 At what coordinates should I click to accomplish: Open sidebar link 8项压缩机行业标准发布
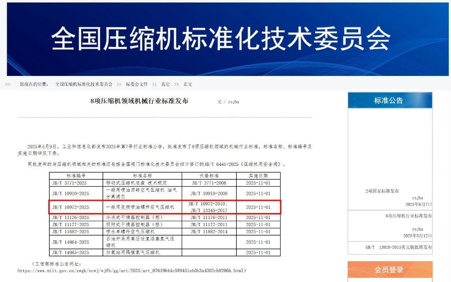[x=408, y=216]
